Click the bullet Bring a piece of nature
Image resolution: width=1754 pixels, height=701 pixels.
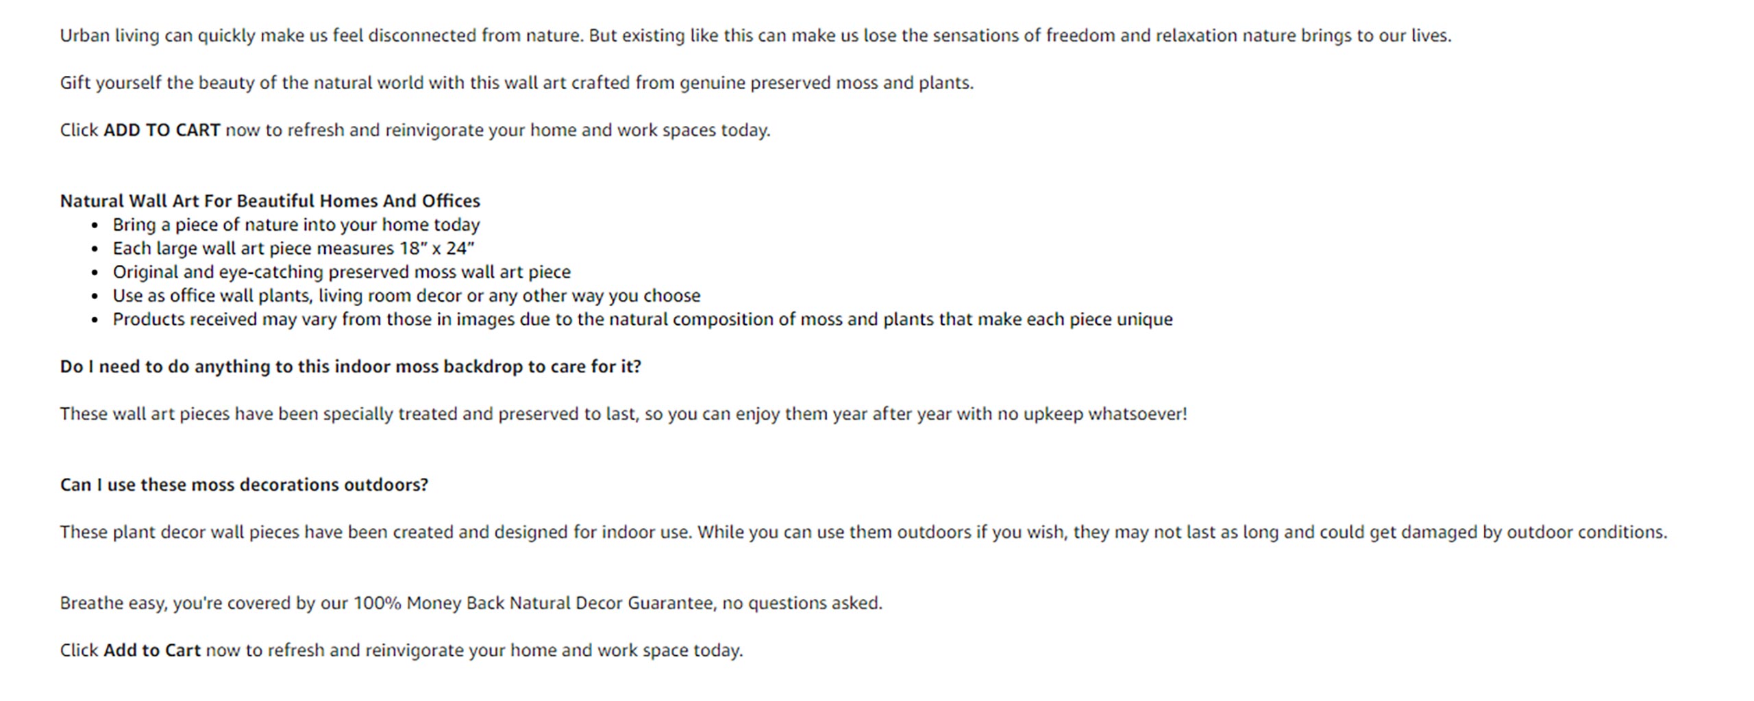296,225
